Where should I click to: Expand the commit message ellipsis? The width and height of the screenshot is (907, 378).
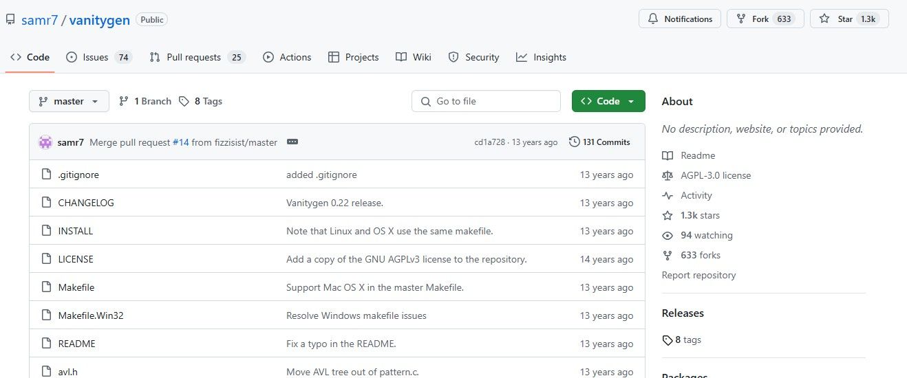click(x=292, y=142)
